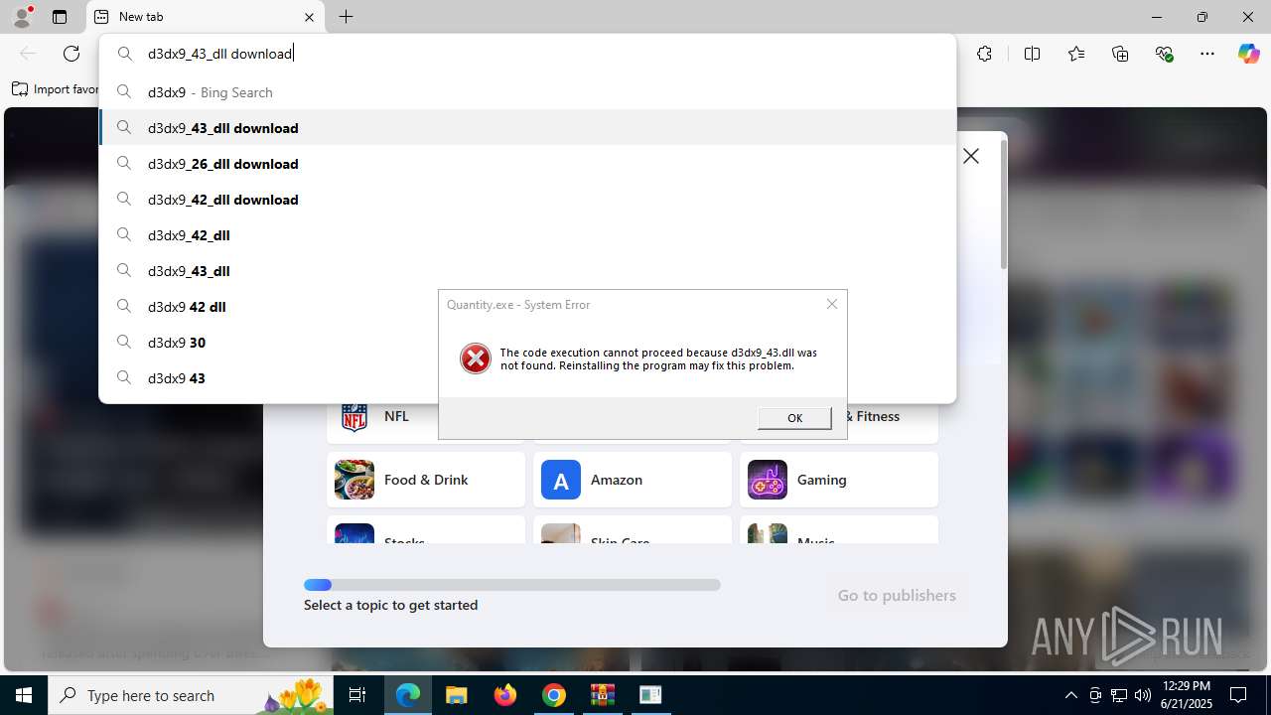This screenshot has height=715, width=1271.
Task: Click the Gaming controller icon
Action: click(x=768, y=480)
